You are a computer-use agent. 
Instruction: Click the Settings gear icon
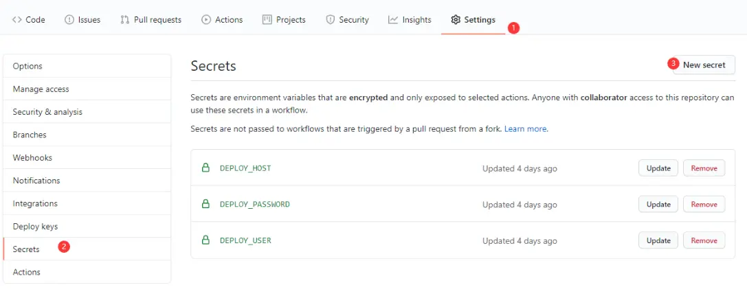click(x=456, y=20)
